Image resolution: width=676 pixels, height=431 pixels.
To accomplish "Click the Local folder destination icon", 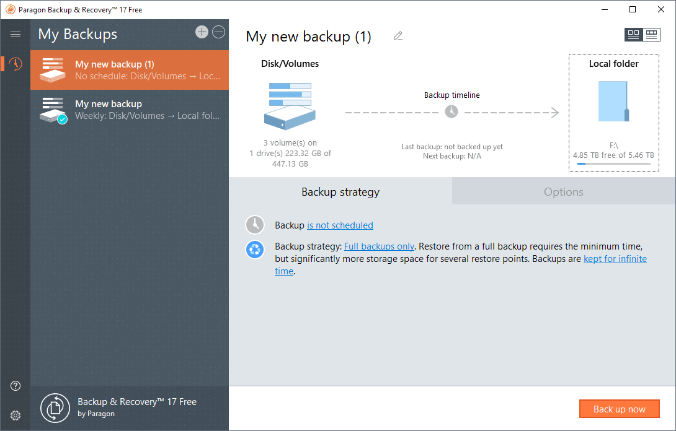I will point(613,102).
